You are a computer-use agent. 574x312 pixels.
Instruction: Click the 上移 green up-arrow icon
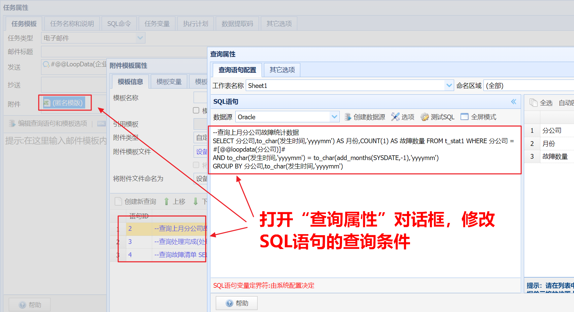coord(166,201)
